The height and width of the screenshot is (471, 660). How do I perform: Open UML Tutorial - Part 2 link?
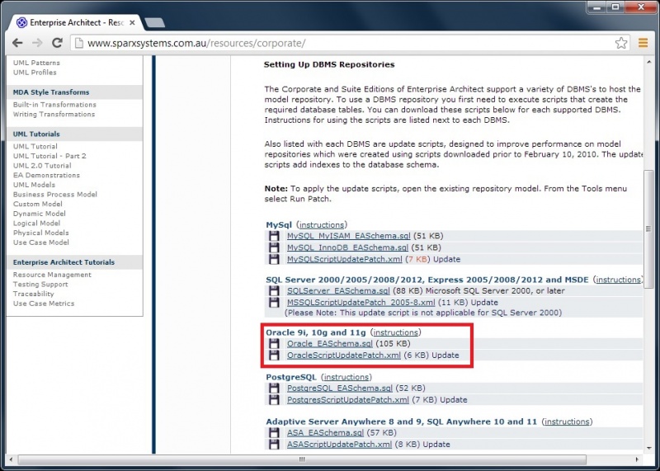(x=49, y=156)
